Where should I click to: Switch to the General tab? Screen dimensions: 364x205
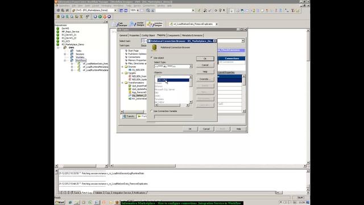pyautogui.click(x=123, y=35)
